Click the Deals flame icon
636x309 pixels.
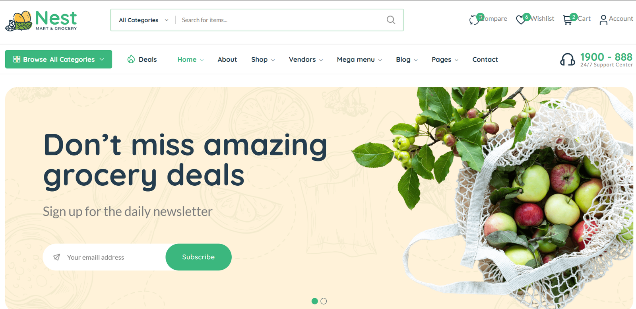pos(131,59)
